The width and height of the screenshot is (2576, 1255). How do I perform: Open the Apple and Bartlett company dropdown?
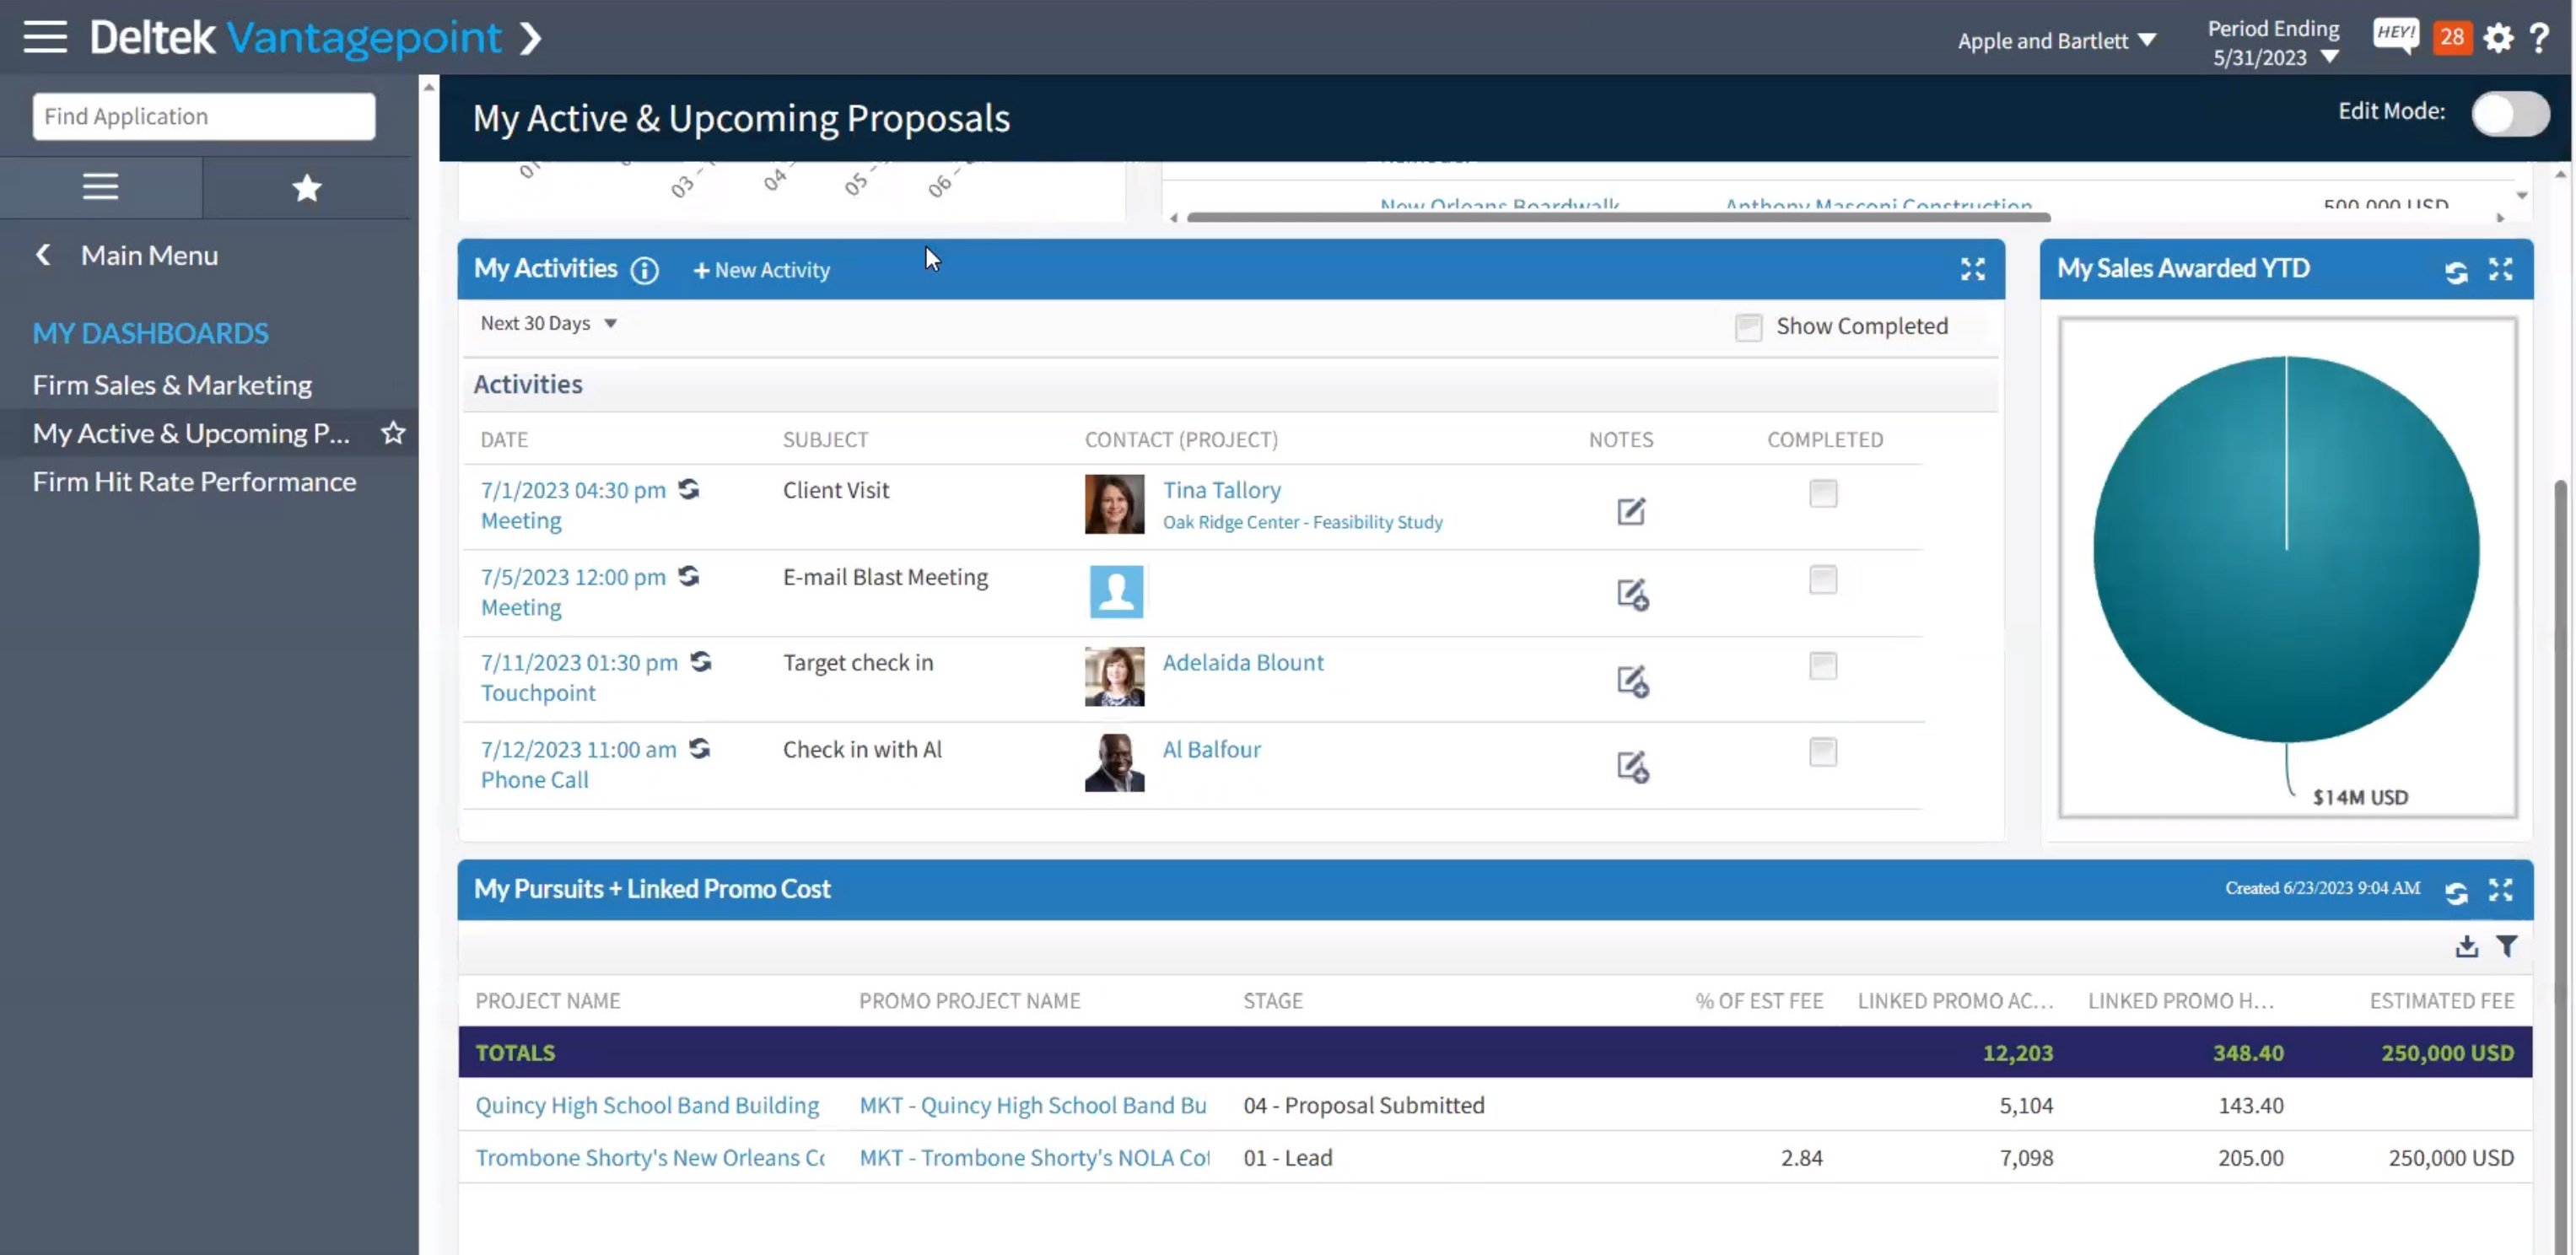click(x=2055, y=40)
